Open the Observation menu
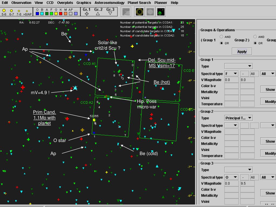The width and height of the screenshot is (276, 207). 21,3
